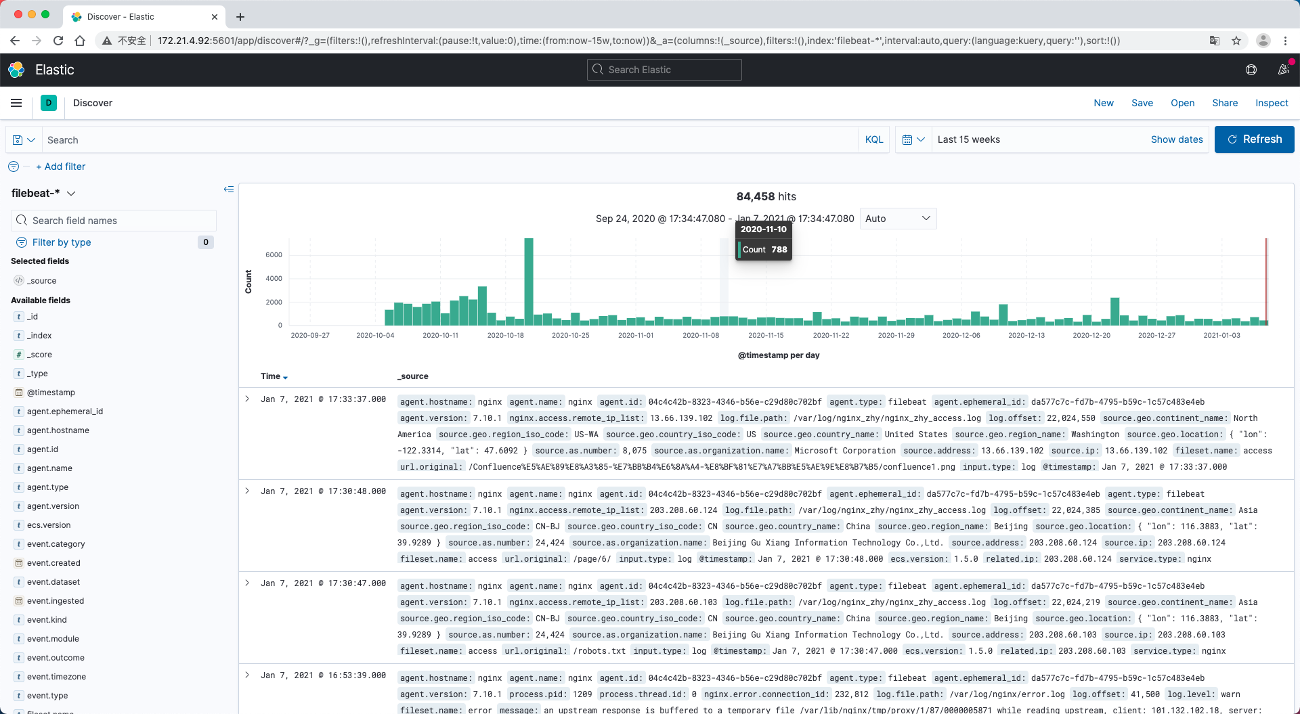Open the change-all-filters menu icon
The width and height of the screenshot is (1300, 714).
click(14, 166)
